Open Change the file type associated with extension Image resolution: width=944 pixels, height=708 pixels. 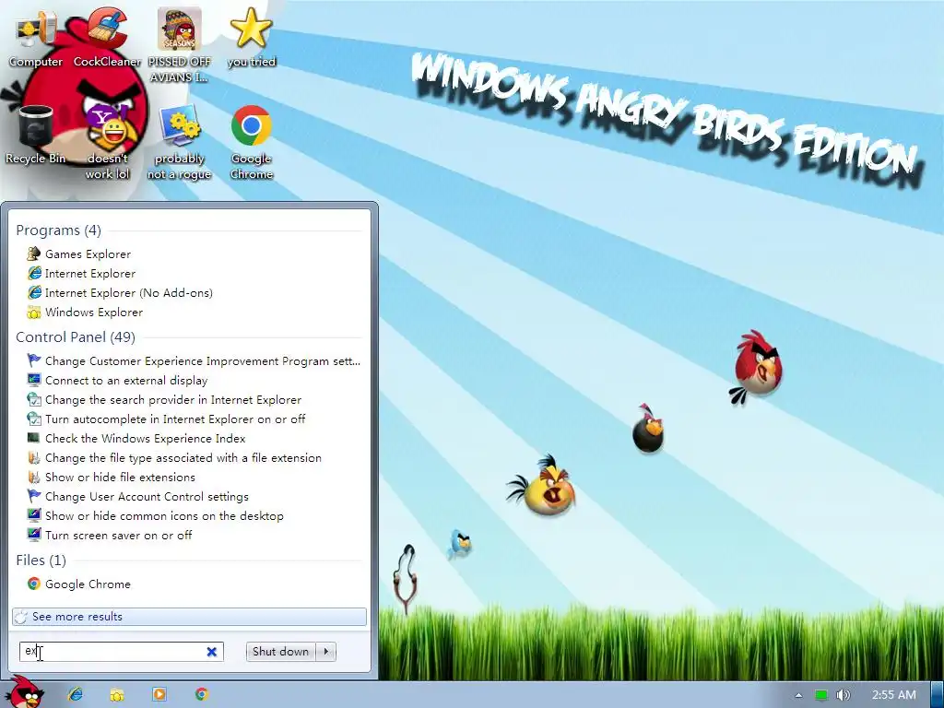(x=174, y=457)
